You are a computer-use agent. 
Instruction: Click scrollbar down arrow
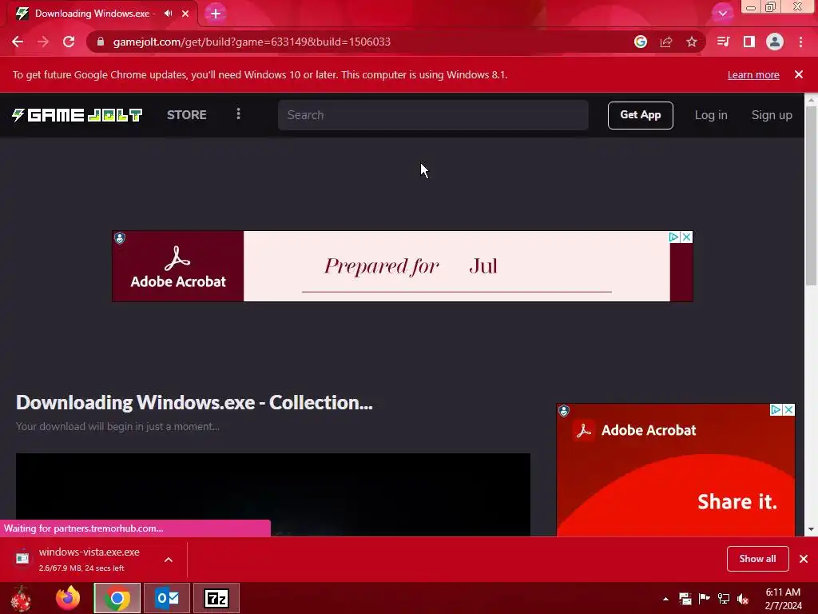pos(811,529)
